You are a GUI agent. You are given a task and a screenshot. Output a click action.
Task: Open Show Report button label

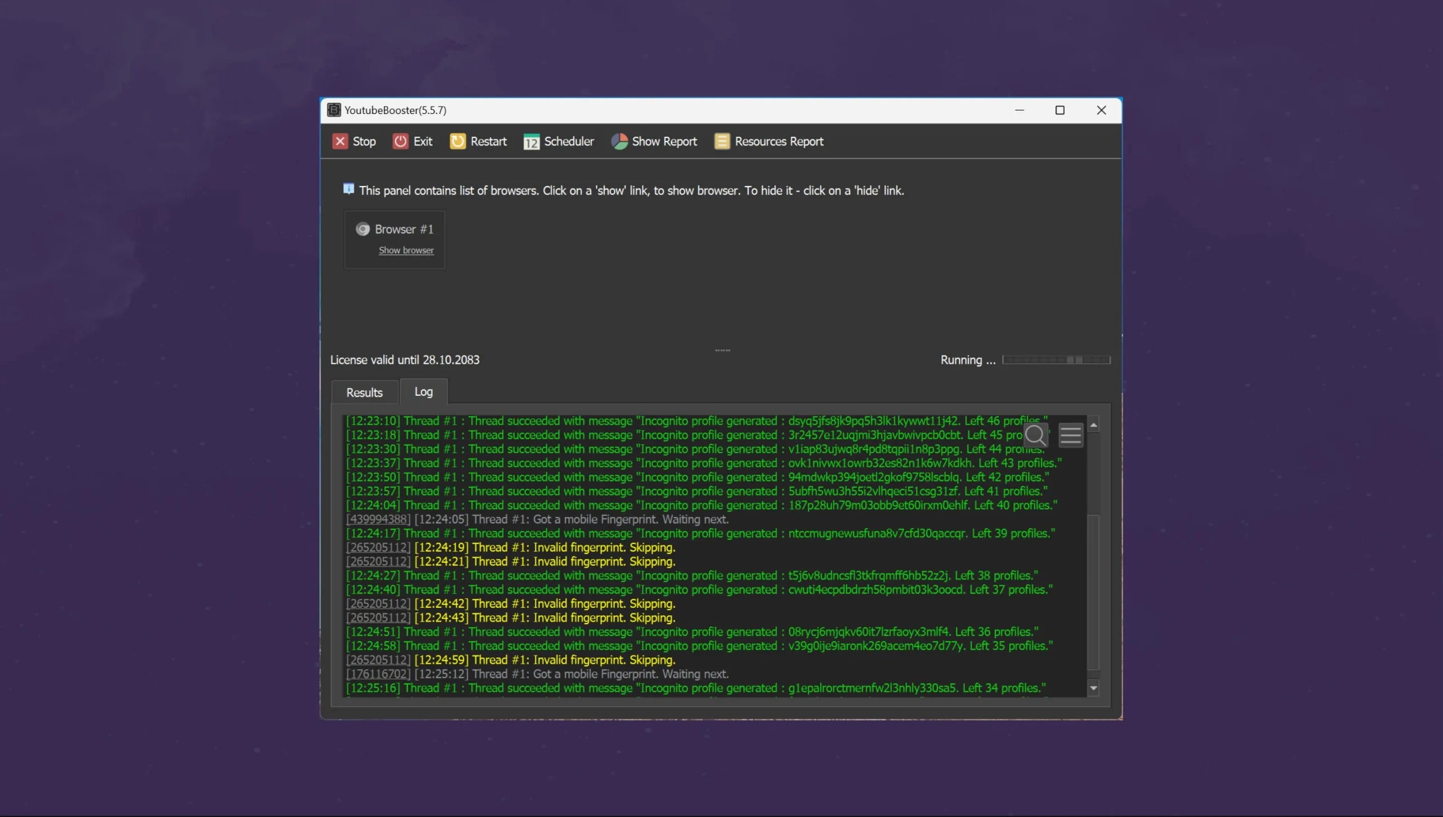click(x=665, y=142)
